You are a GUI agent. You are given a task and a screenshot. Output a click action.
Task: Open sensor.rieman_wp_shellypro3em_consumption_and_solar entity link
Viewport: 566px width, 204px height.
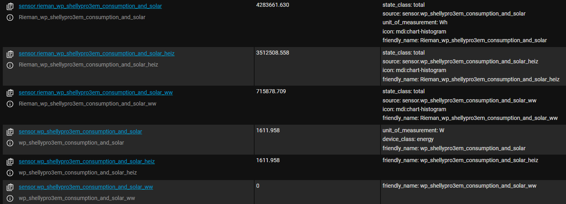tap(90, 6)
